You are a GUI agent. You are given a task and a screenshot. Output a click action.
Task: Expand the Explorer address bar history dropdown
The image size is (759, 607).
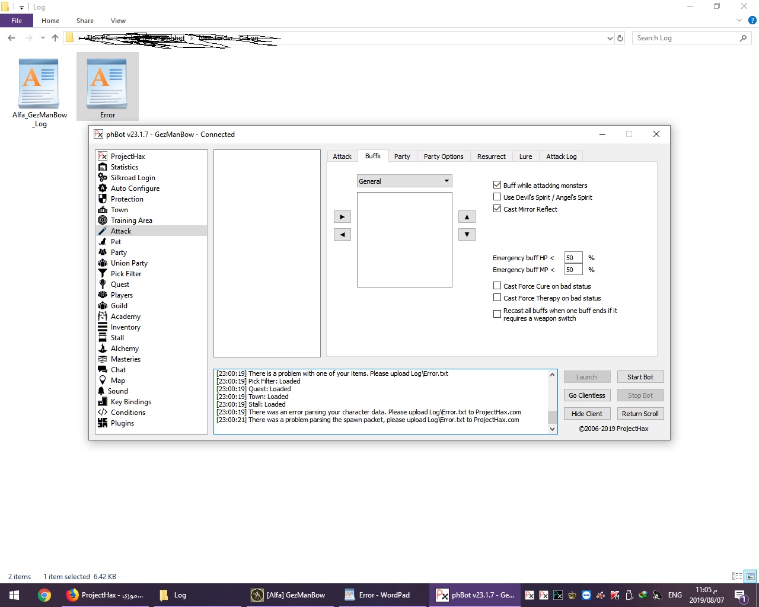[x=610, y=38]
